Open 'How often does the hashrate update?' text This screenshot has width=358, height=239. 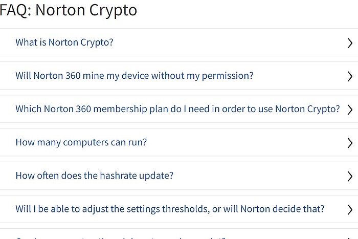click(x=95, y=176)
